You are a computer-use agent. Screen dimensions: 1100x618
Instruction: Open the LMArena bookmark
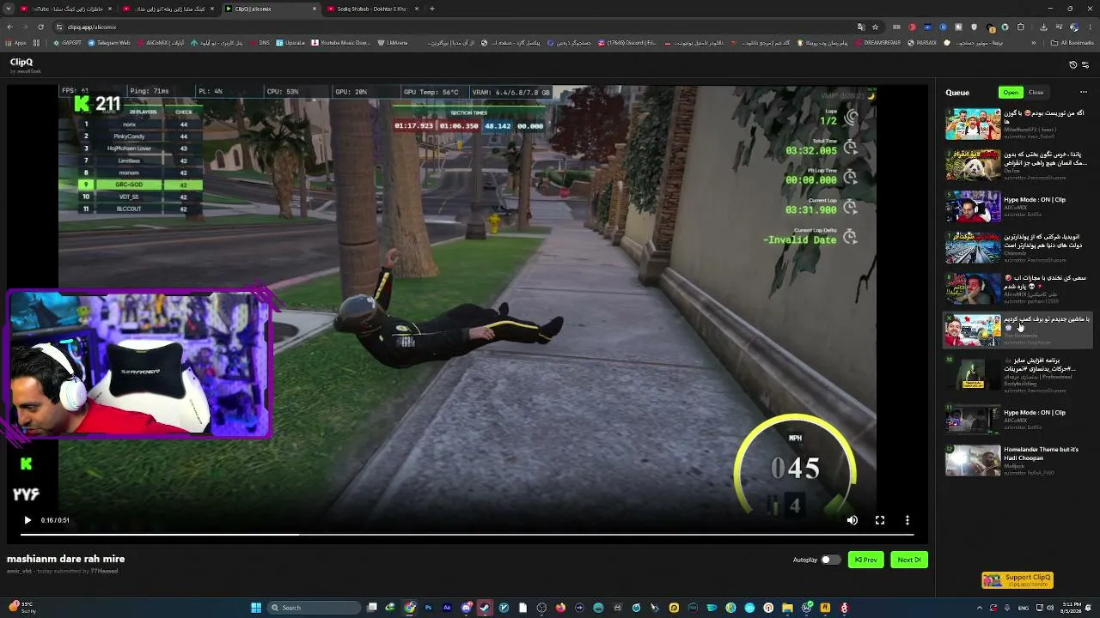click(x=393, y=42)
